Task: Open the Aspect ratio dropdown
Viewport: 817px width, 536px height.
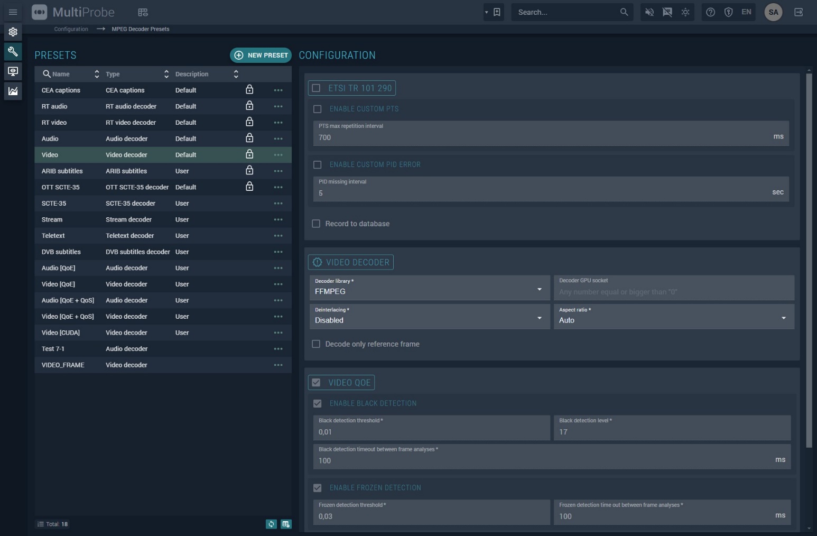Action: (x=673, y=317)
